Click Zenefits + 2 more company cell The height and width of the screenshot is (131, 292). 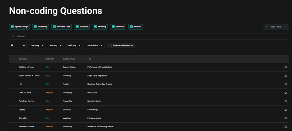coord(26,101)
